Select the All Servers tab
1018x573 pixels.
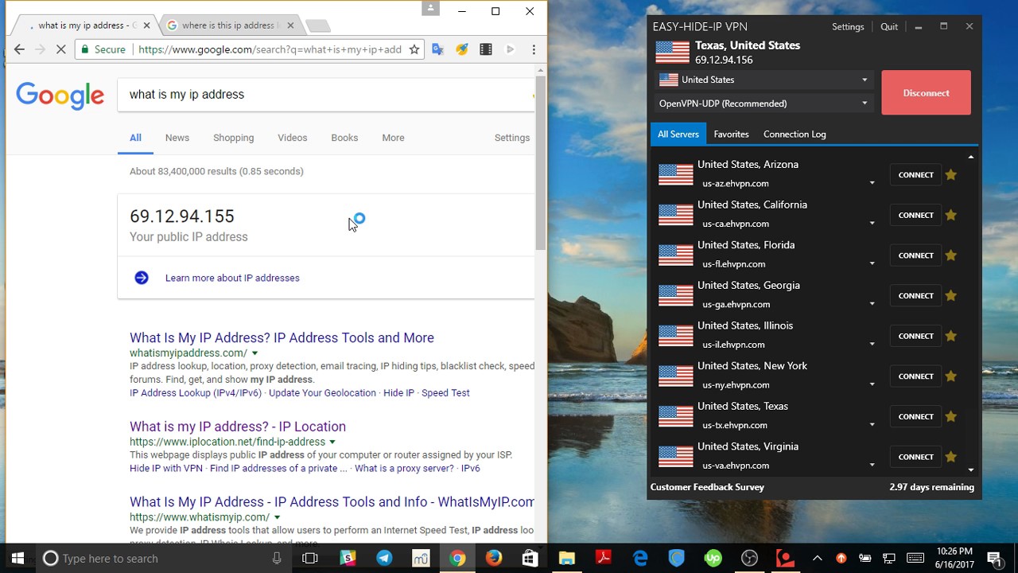pyautogui.click(x=678, y=134)
